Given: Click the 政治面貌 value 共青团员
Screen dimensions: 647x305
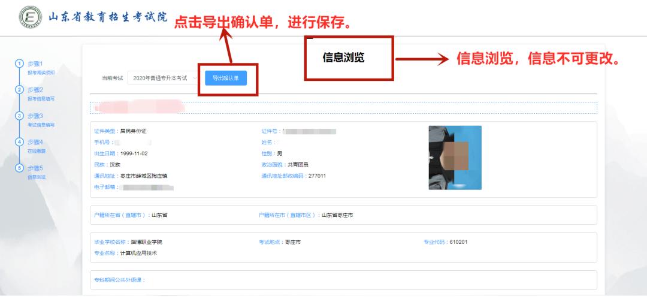Looking at the screenshot, I should 298,165.
